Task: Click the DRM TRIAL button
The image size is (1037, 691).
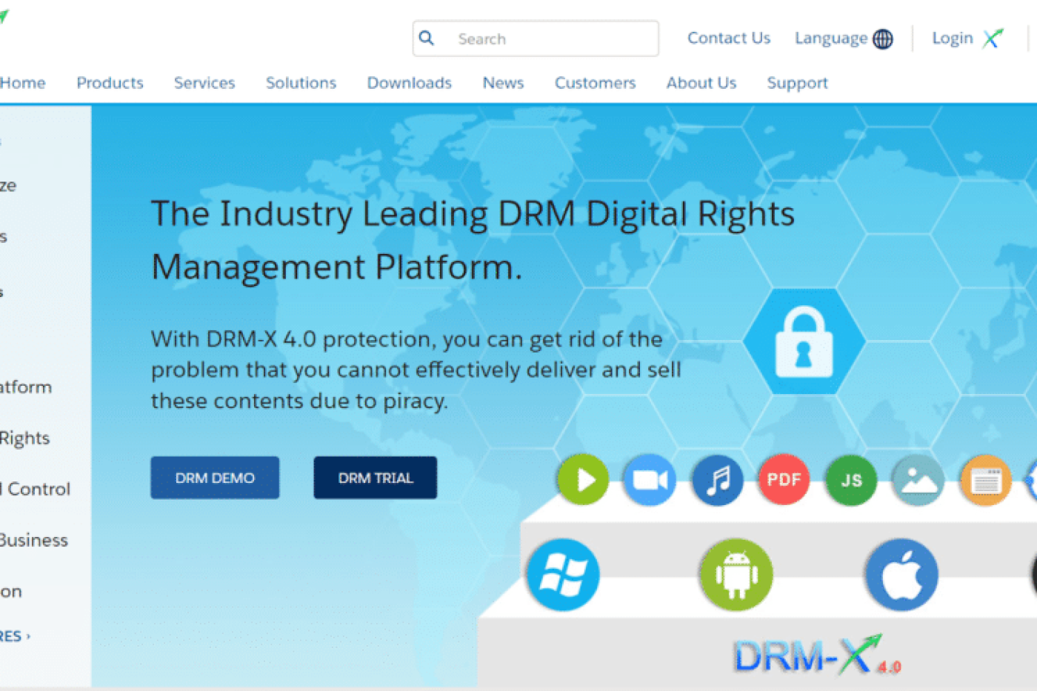Action: [375, 478]
